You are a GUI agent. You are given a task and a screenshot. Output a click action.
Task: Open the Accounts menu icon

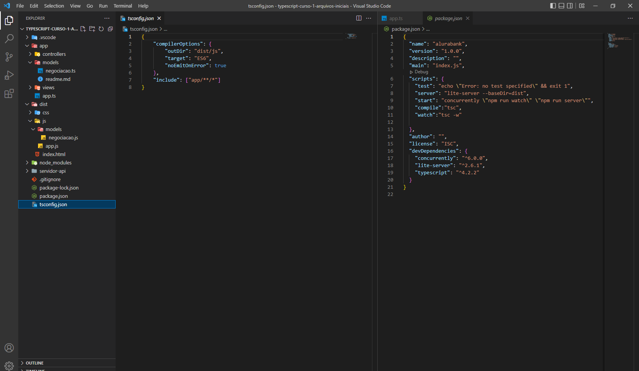coord(9,348)
